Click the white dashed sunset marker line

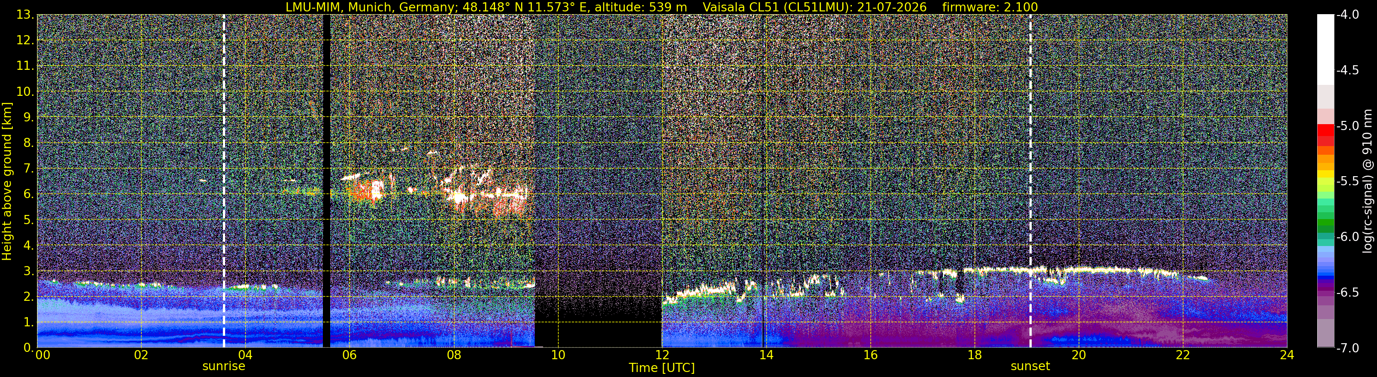1030,181
